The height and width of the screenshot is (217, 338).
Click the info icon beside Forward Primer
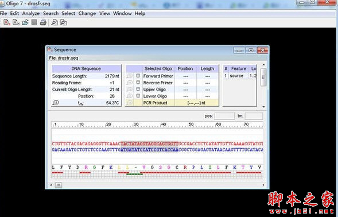click(129, 76)
